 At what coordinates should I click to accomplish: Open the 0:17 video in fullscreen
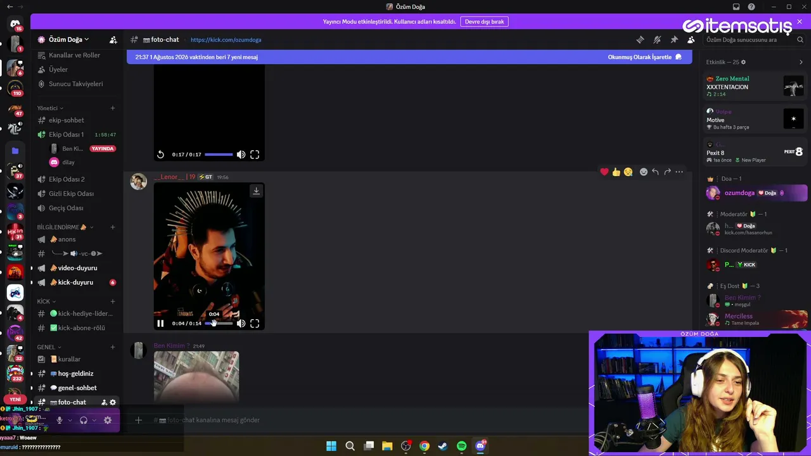tap(255, 155)
